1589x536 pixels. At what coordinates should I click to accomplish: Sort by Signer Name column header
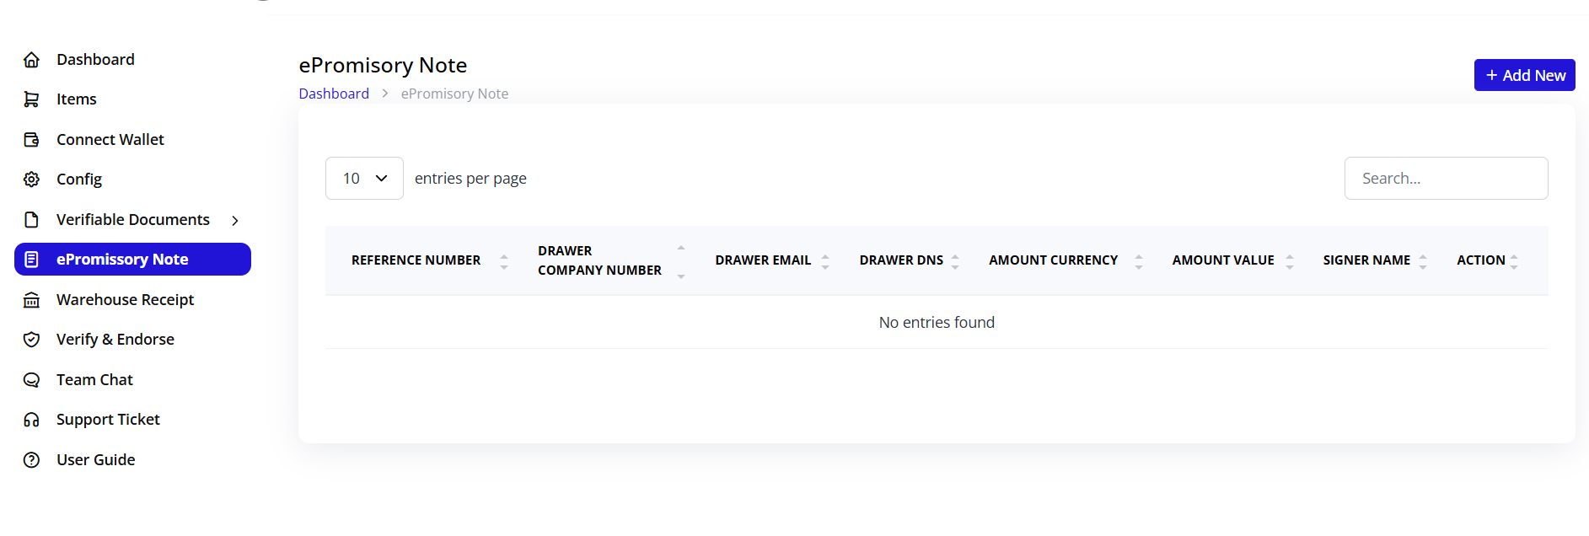[x=1366, y=260]
